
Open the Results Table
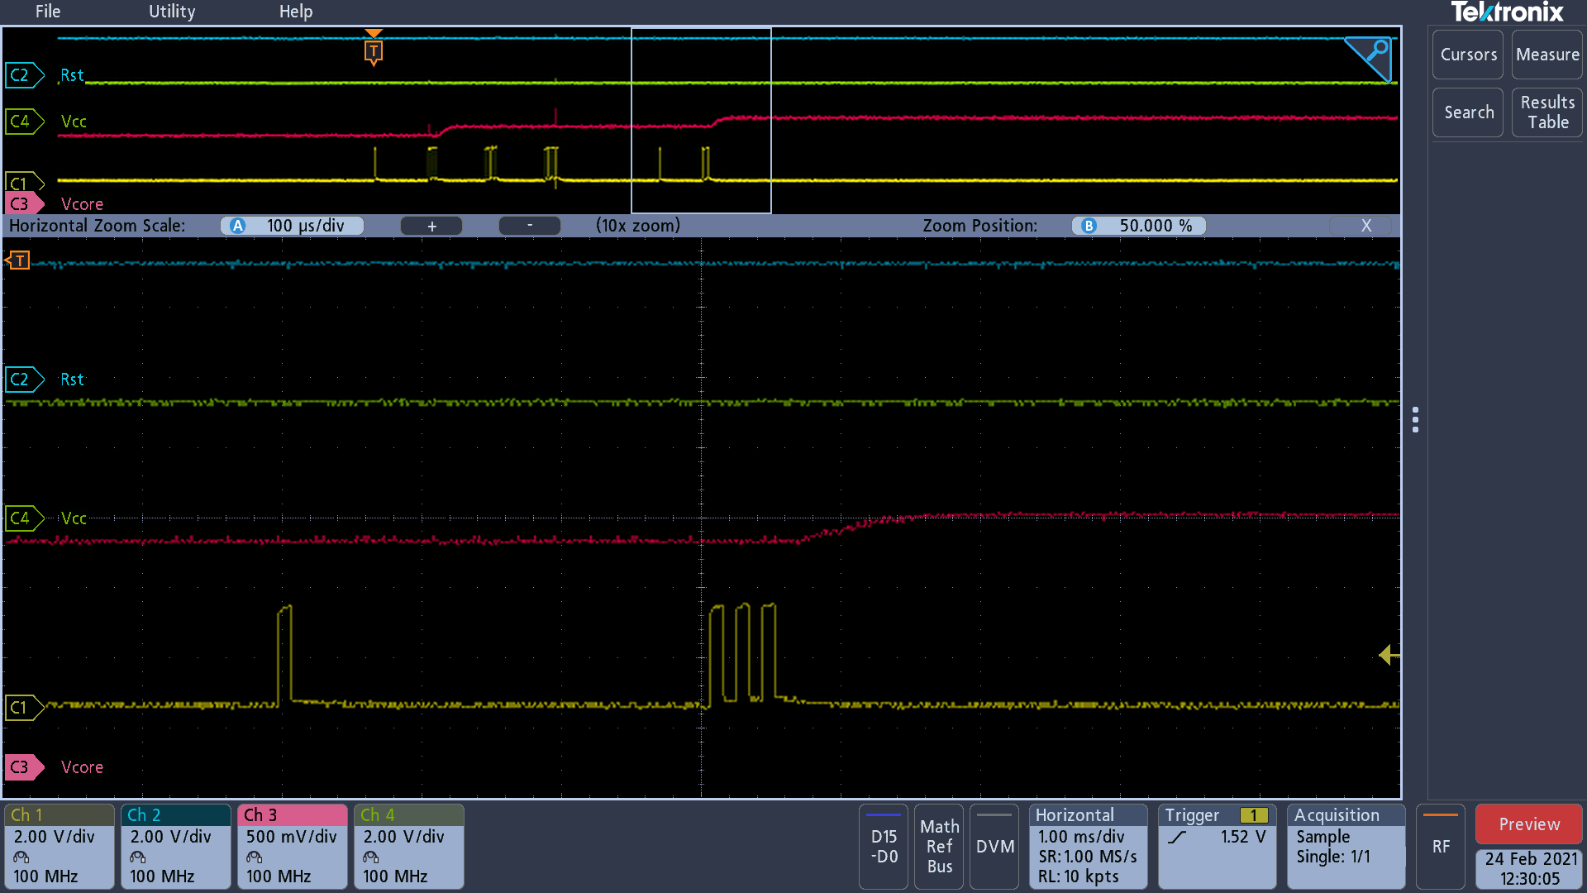pyautogui.click(x=1547, y=112)
